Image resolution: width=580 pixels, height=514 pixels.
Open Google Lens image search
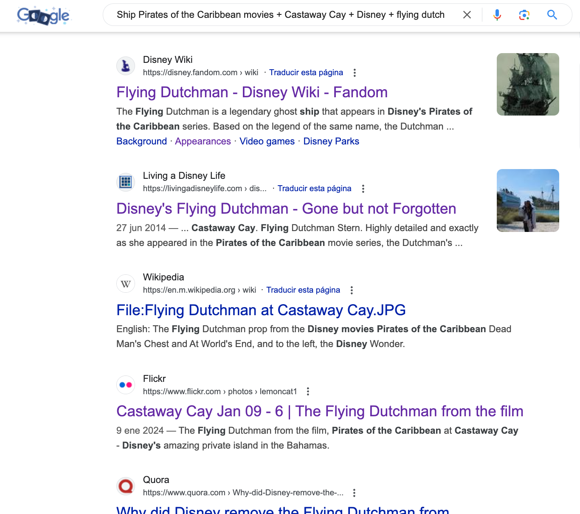click(x=524, y=15)
